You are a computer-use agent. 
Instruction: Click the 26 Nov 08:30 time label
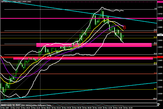[87, 108]
